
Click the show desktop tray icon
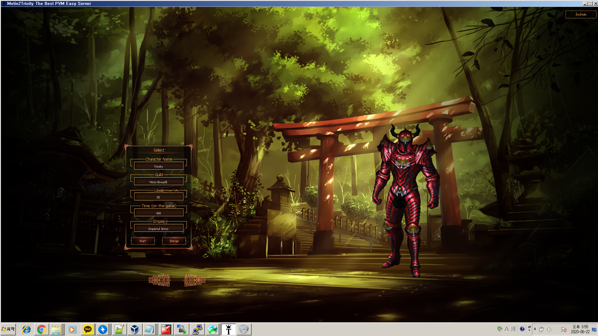[594, 329]
